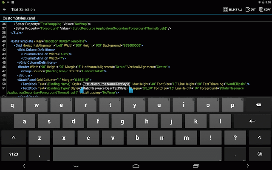This screenshot has width=272, height=170.
Task: Tap the q key
Action: (x=12, y=105)
